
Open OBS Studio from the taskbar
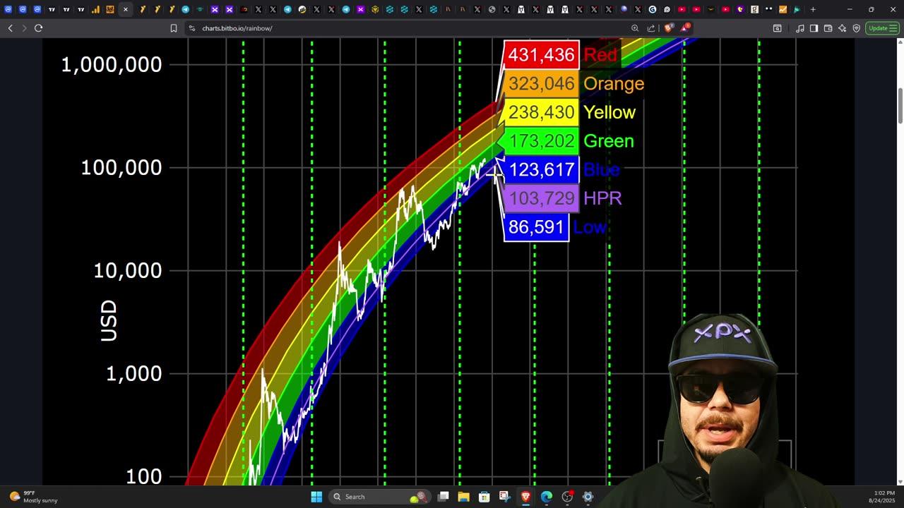pos(567,497)
